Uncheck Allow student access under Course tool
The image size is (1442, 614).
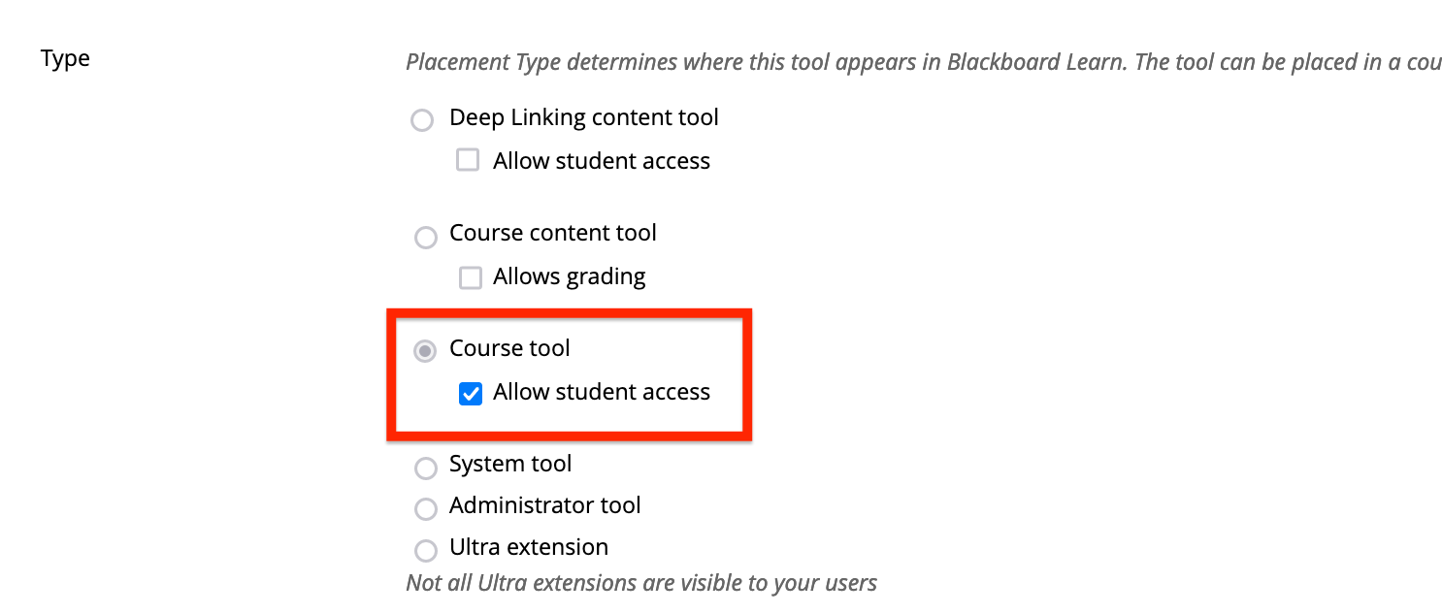tap(471, 393)
